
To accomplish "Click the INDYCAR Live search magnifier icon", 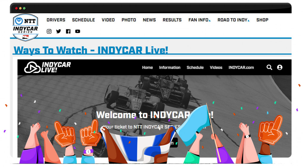I will pyautogui.click(x=269, y=67).
